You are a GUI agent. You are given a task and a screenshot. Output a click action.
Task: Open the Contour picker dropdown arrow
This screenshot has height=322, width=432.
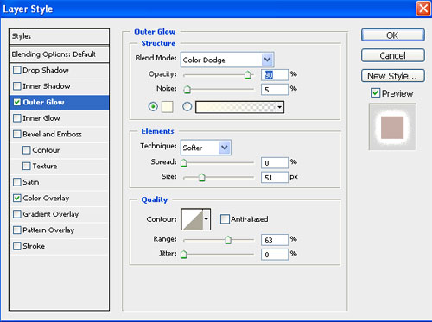coord(206,219)
